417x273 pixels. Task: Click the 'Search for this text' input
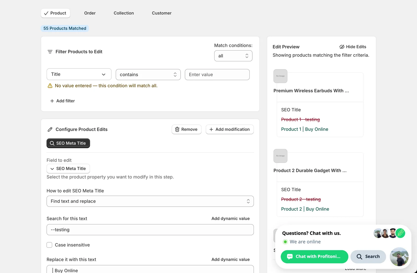(150, 230)
